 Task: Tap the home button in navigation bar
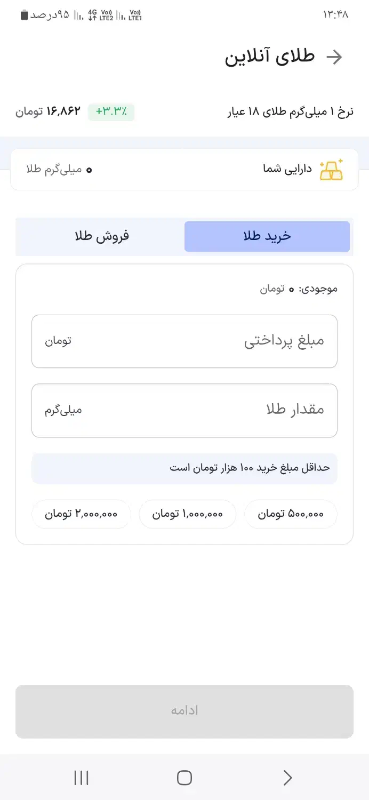[184, 778]
